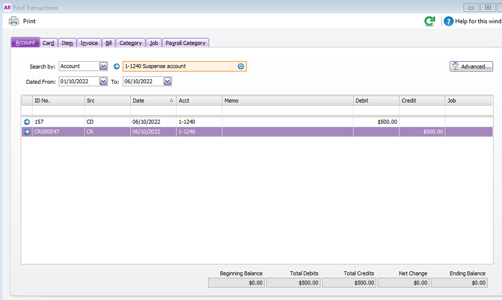Open the To date picker dropdown

click(x=167, y=81)
